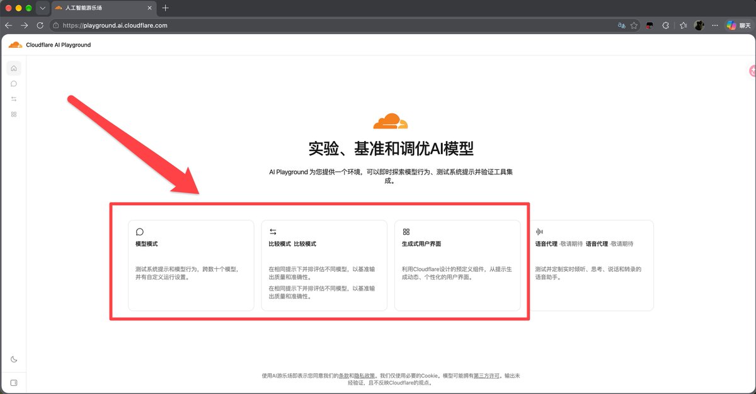Open the Copilot 聊天 button
The height and width of the screenshot is (394, 756).
(x=738, y=26)
